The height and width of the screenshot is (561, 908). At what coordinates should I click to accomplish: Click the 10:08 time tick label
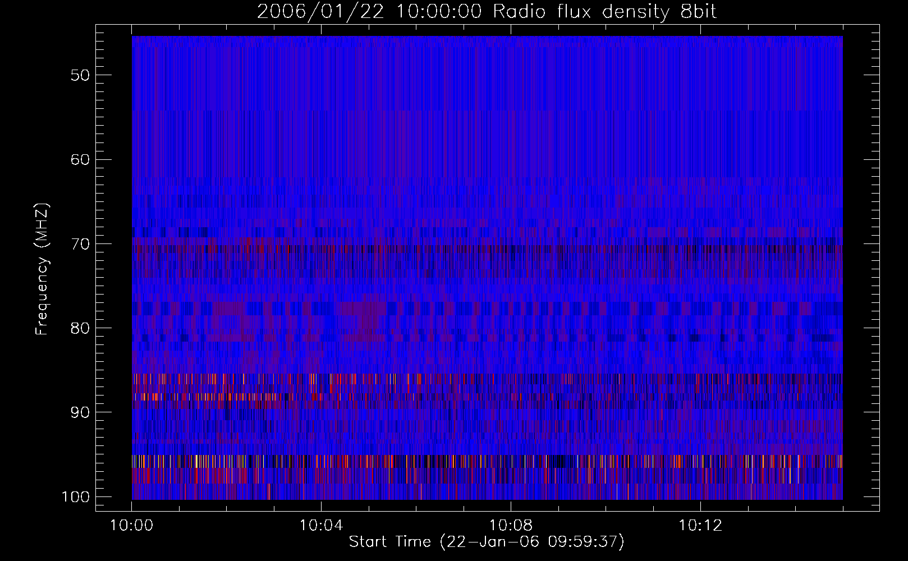(511, 526)
